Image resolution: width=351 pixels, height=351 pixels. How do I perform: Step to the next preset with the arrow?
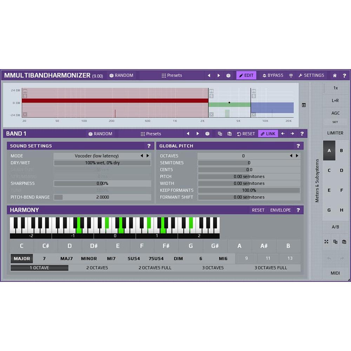[219, 75]
